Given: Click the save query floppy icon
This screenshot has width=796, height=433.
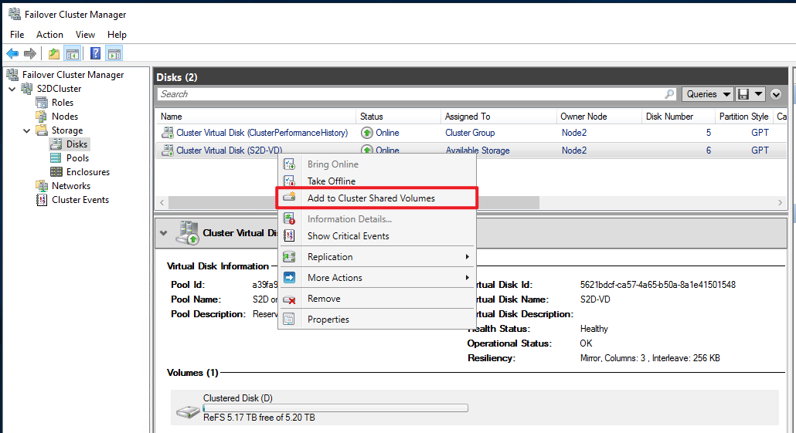Looking at the screenshot, I should (743, 94).
